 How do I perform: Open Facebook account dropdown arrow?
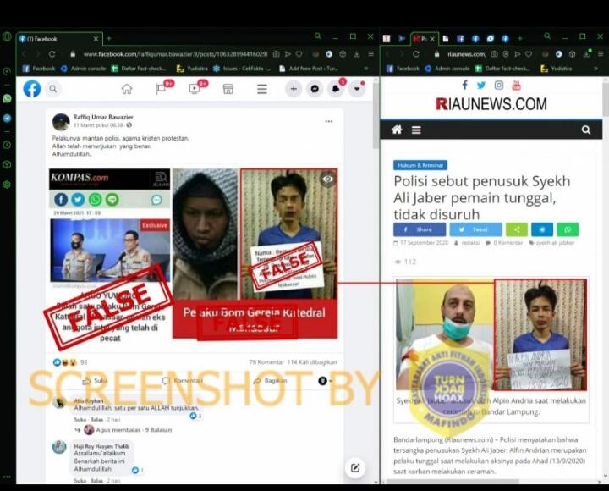pyautogui.click(x=357, y=89)
